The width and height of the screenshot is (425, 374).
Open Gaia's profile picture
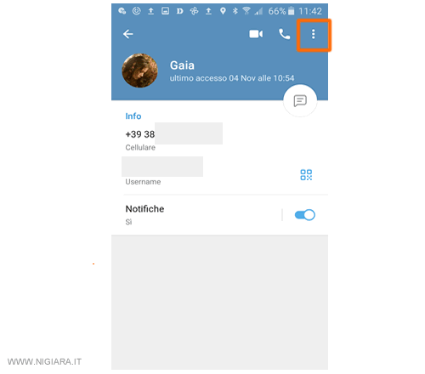click(x=139, y=71)
